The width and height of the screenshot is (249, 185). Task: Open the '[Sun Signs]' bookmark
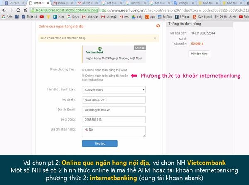point(202,17)
